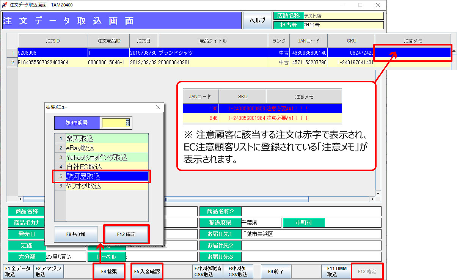This screenshot has height=280, width=457.
Task: Click the 処理番号 input field
Action: tap(116, 123)
